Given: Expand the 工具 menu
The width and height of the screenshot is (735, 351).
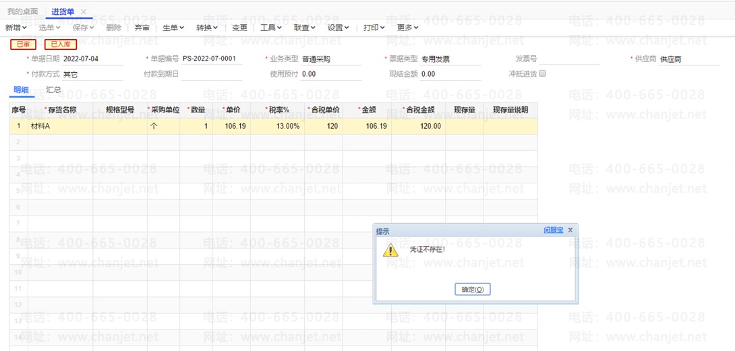Looking at the screenshot, I should pos(271,28).
